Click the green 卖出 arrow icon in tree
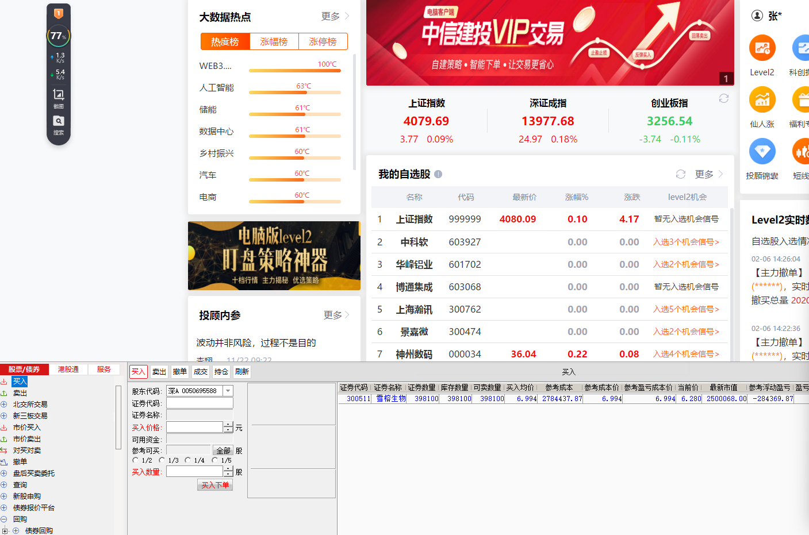809x535 pixels. (x=4, y=393)
